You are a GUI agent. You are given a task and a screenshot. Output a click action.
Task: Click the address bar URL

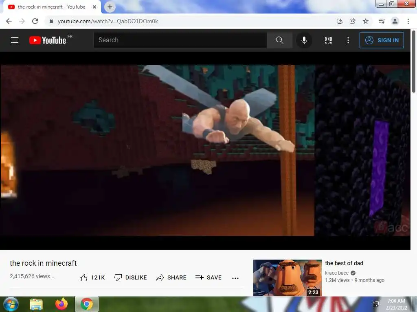(x=108, y=21)
